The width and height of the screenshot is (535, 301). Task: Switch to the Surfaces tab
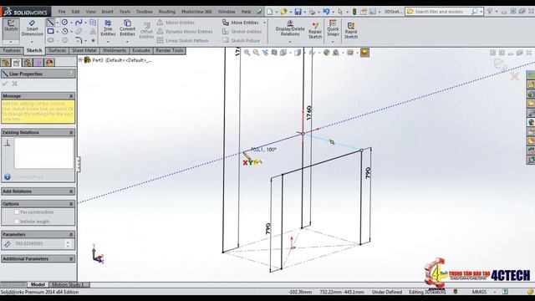point(57,50)
